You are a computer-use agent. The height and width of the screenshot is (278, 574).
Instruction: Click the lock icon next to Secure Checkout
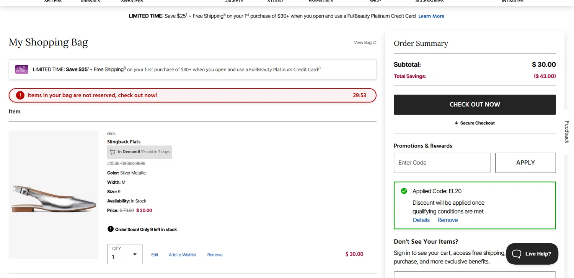point(456,123)
